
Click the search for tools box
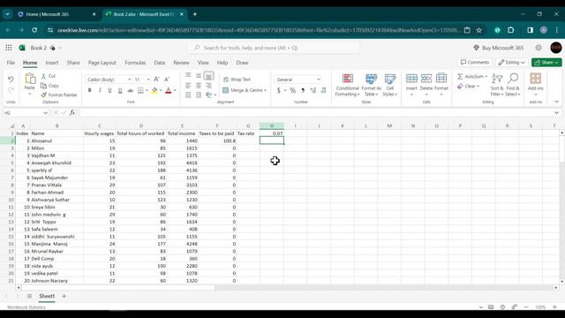(273, 48)
